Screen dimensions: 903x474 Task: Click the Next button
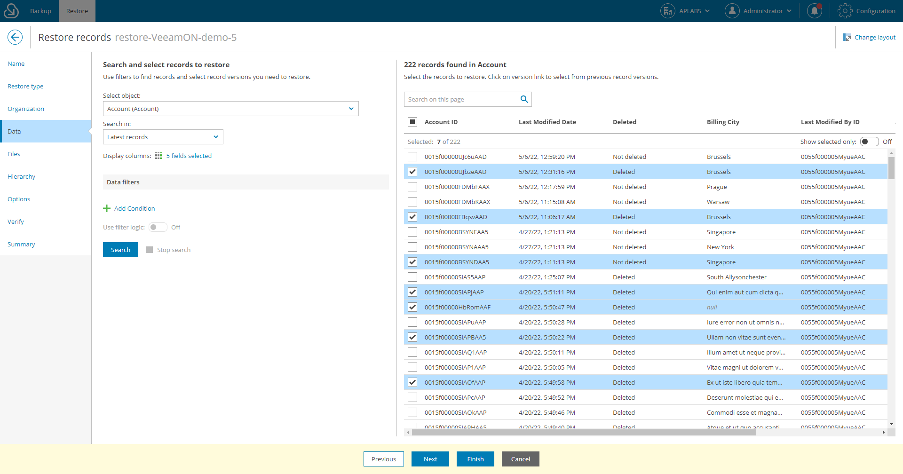coord(430,459)
